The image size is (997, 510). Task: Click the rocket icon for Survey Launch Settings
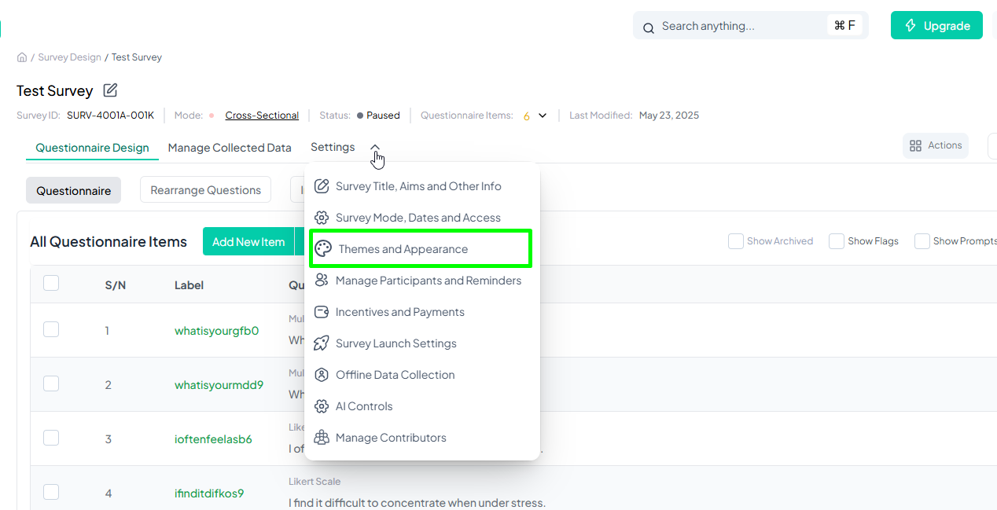tap(321, 343)
